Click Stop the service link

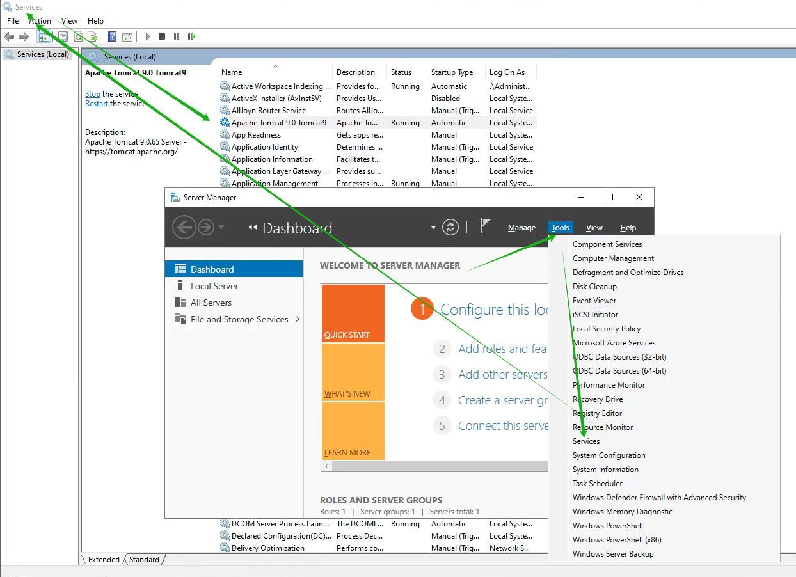tap(93, 94)
